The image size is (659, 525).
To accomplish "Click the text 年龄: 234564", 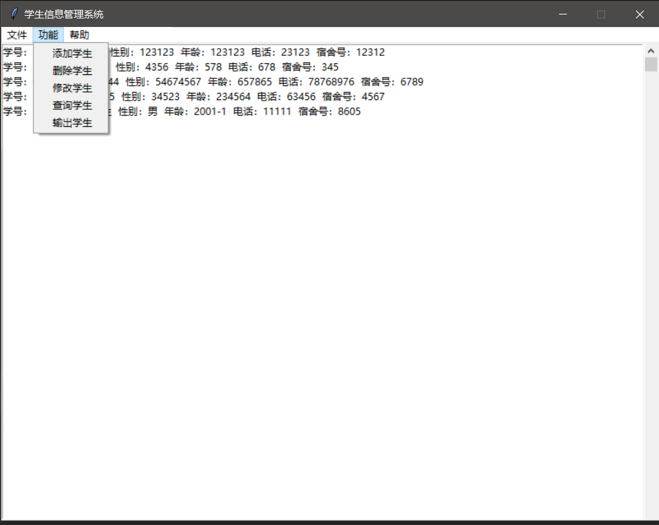I will pyautogui.click(x=219, y=97).
